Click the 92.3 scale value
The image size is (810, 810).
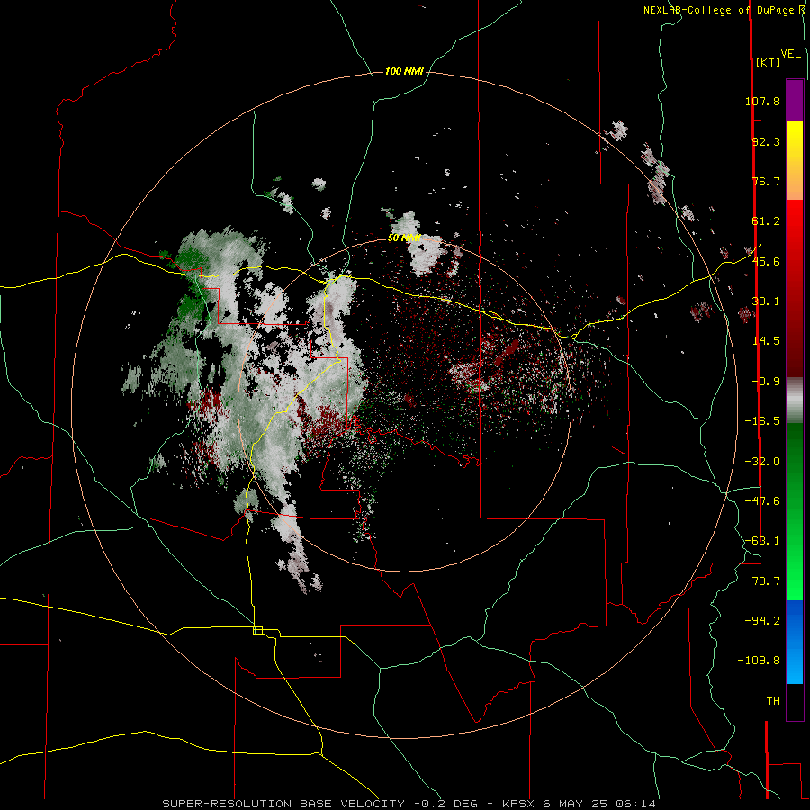pyautogui.click(x=766, y=141)
